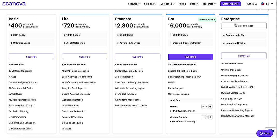Click the Basic plan price ₹400
The image size is (277, 138).
click(15, 25)
